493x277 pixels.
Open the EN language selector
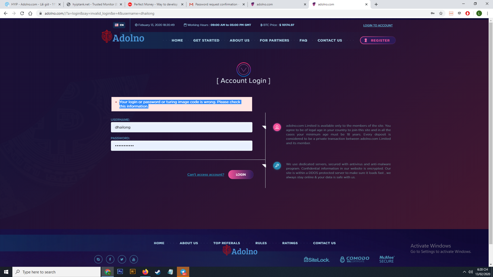[119, 25]
